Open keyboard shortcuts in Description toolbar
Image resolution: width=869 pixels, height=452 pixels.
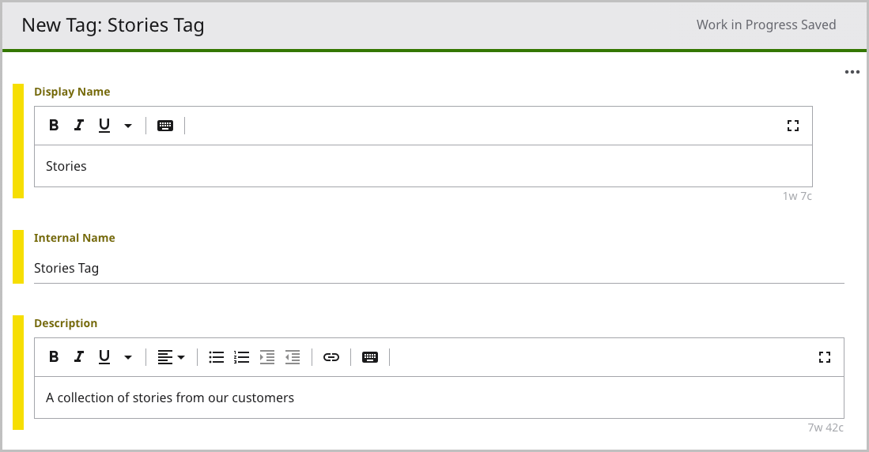coord(370,357)
